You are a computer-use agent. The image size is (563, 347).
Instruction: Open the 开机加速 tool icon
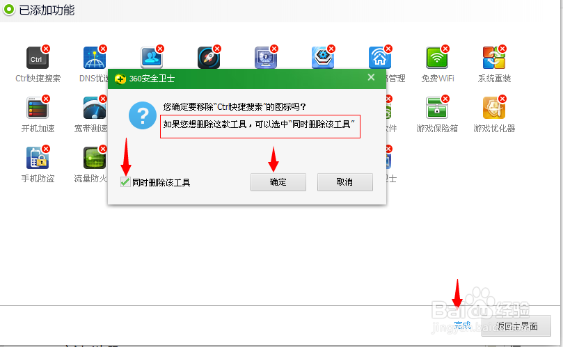coord(38,108)
